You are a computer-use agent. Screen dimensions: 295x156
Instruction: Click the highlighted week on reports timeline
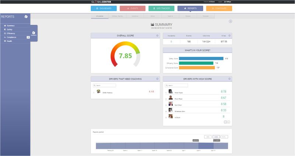(206, 146)
